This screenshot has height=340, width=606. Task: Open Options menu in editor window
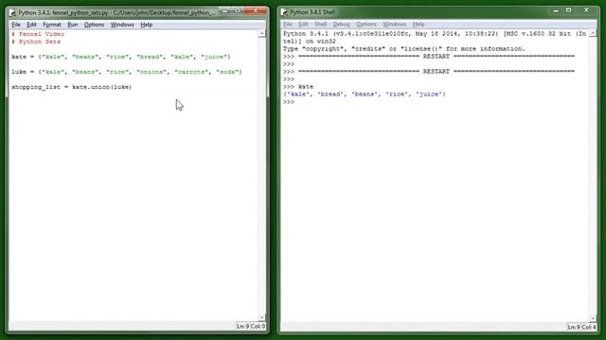click(x=94, y=25)
